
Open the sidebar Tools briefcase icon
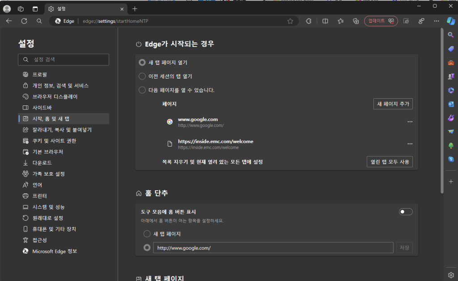click(x=451, y=63)
